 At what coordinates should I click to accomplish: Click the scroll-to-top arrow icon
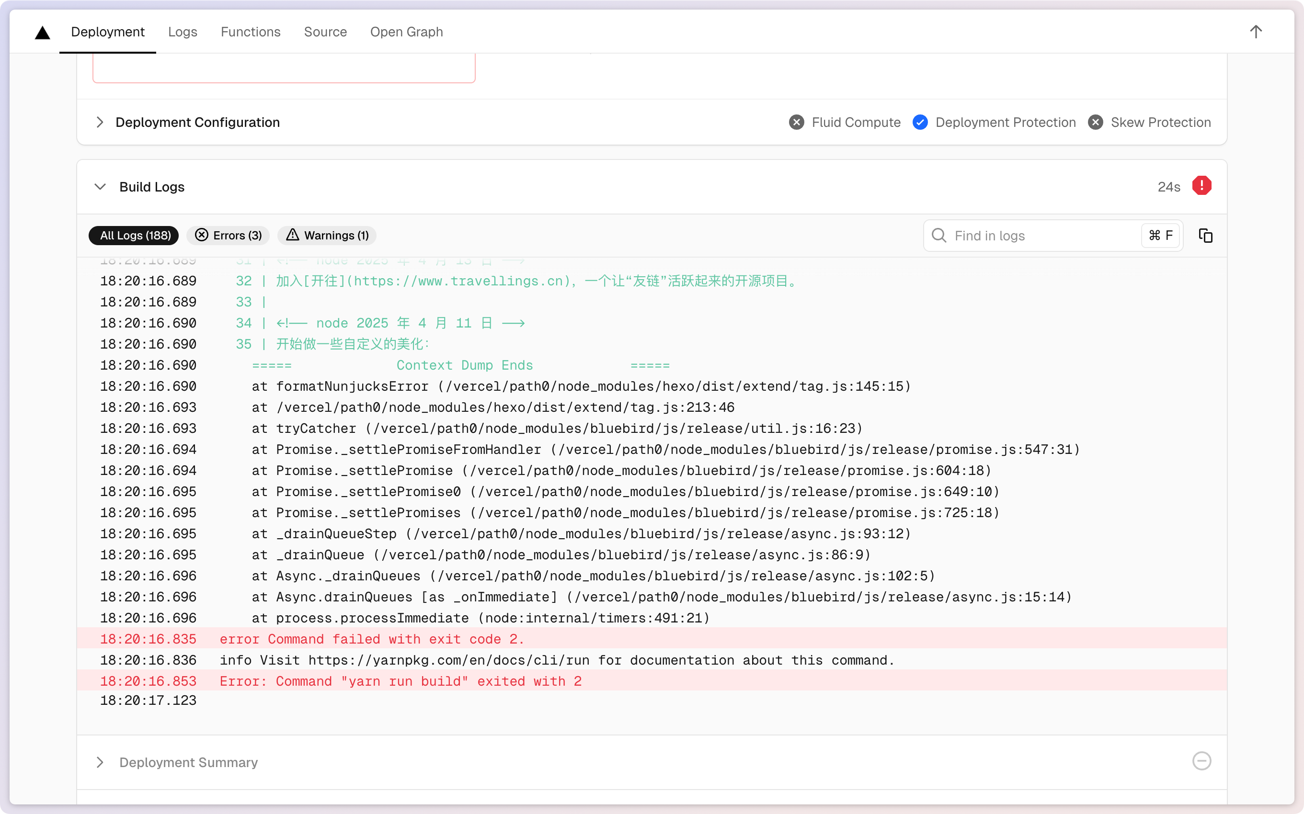tap(1256, 32)
